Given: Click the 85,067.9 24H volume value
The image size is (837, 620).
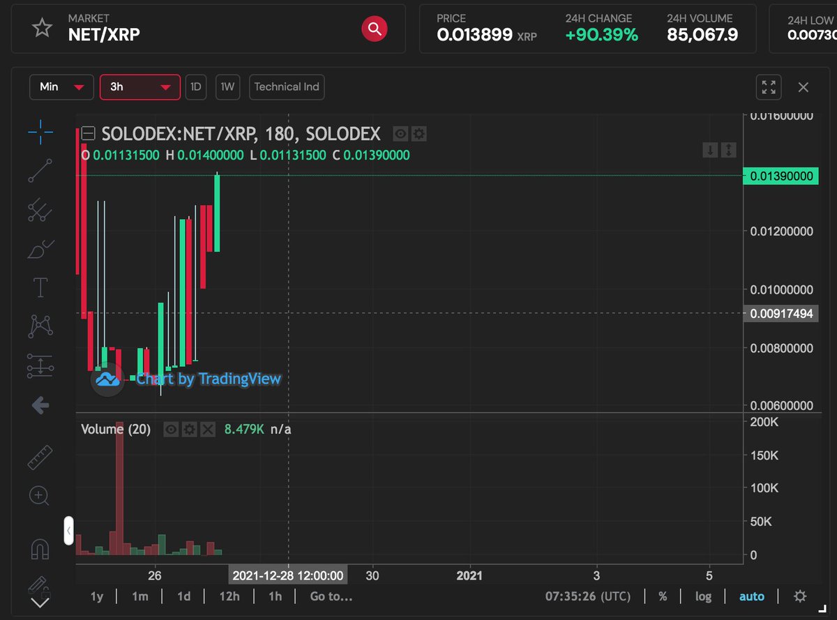Looking at the screenshot, I should (x=702, y=35).
